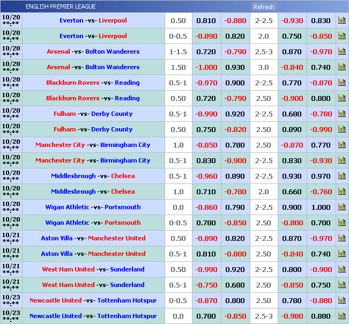This screenshot has width=349, height=324.
Task: Open chart icon for Blackburn Rovers 0.5-1 handicap row
Action: pos(341,83)
